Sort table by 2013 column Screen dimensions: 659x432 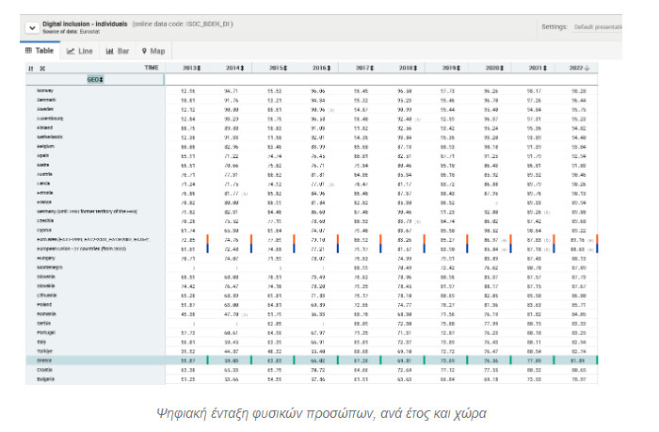(192, 69)
